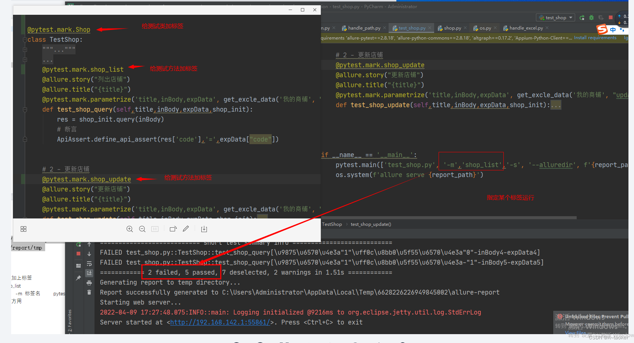Screen dimensions: 634x343
Task: Open the handle_excel.py editor tab
Action: pos(526,28)
